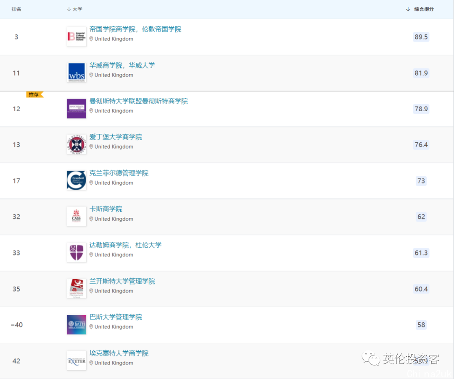This screenshot has height=379, width=454.
Task: Open the WBS Warwick logo thumbnail
Action: [77, 73]
